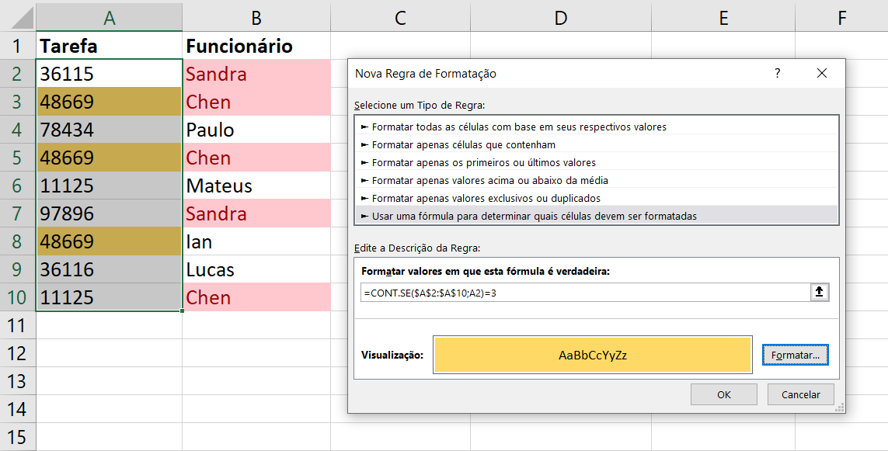Click the help question mark in dialog

click(x=777, y=73)
